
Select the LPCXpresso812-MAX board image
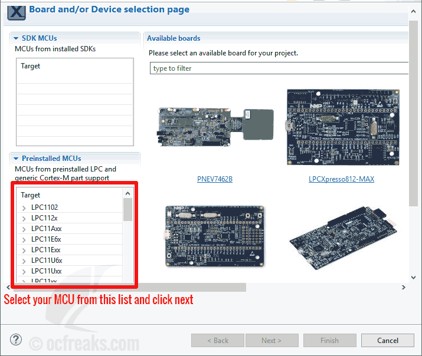coord(342,127)
